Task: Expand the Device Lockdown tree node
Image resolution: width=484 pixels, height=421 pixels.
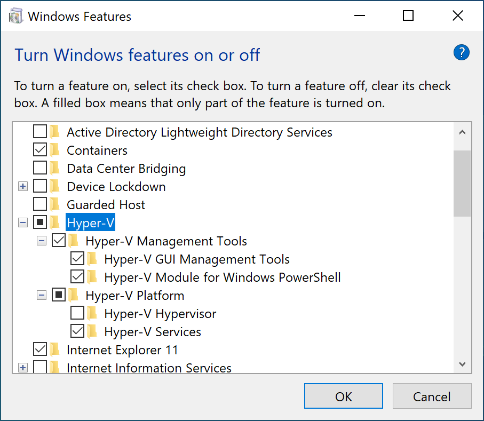Action: point(22,187)
